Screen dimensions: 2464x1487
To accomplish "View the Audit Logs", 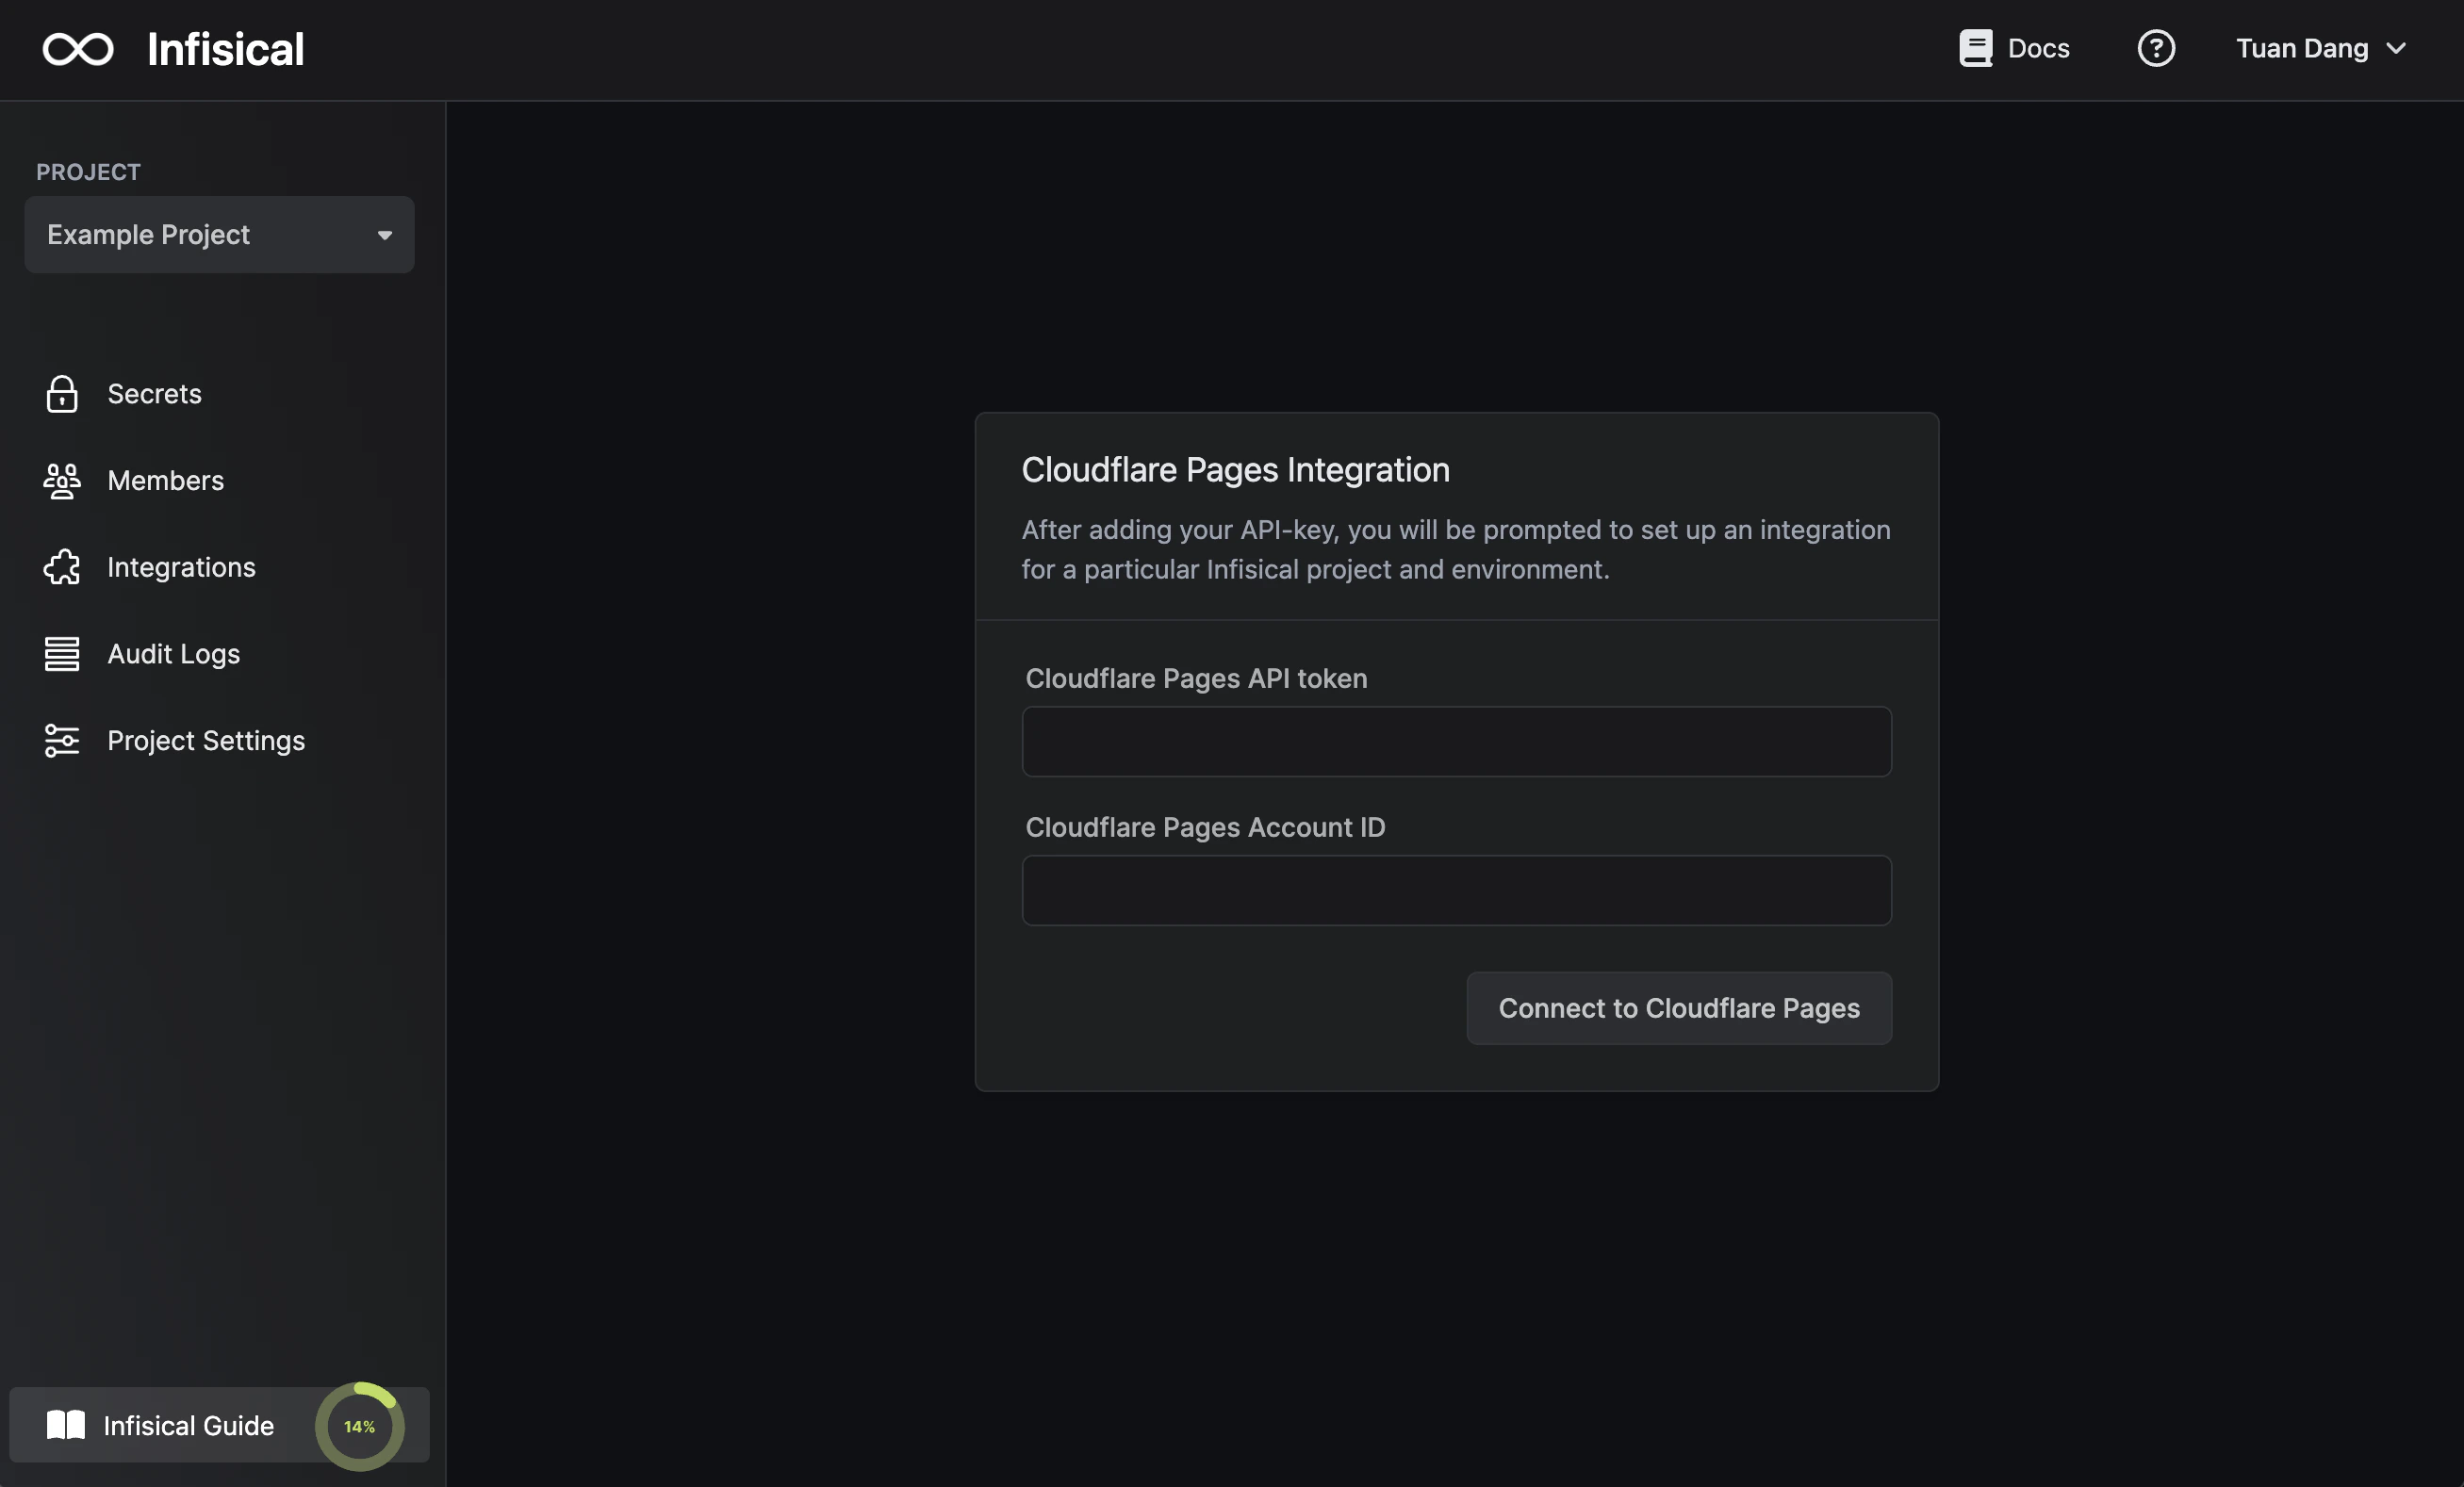I will (x=173, y=654).
